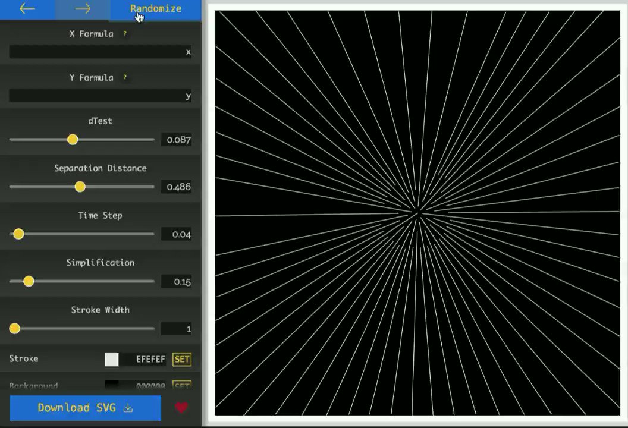The width and height of the screenshot is (628, 428).
Task: Click the Stroke Width slider handle
Action: 15,328
